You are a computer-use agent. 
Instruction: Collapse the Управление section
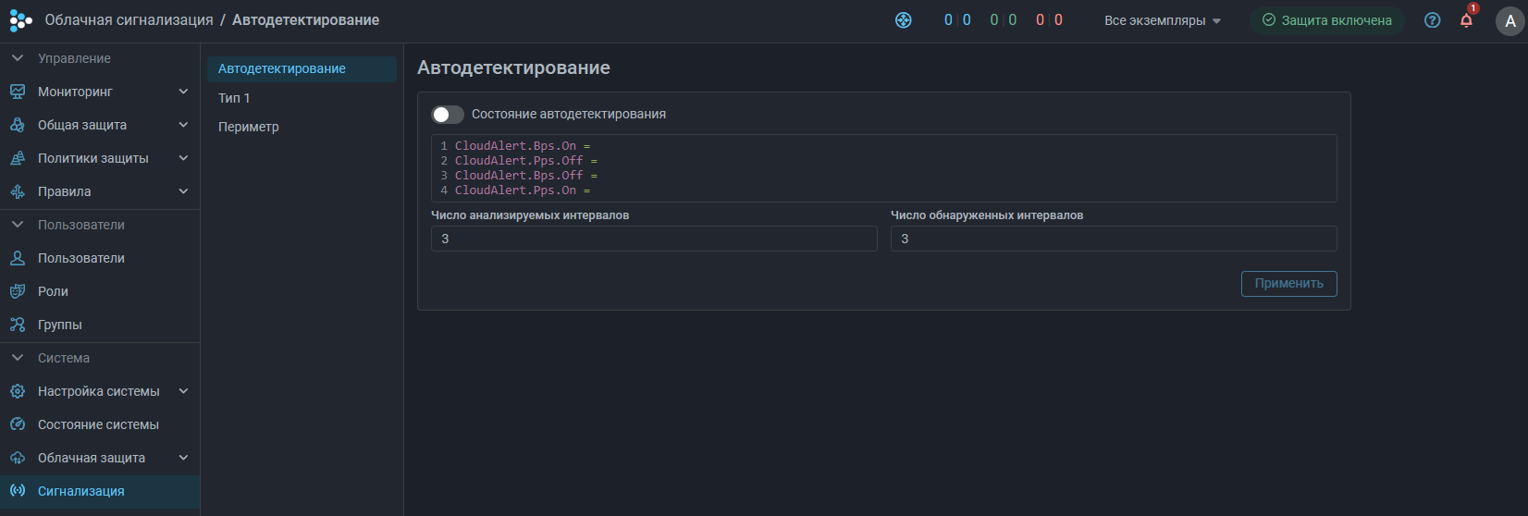(x=18, y=58)
